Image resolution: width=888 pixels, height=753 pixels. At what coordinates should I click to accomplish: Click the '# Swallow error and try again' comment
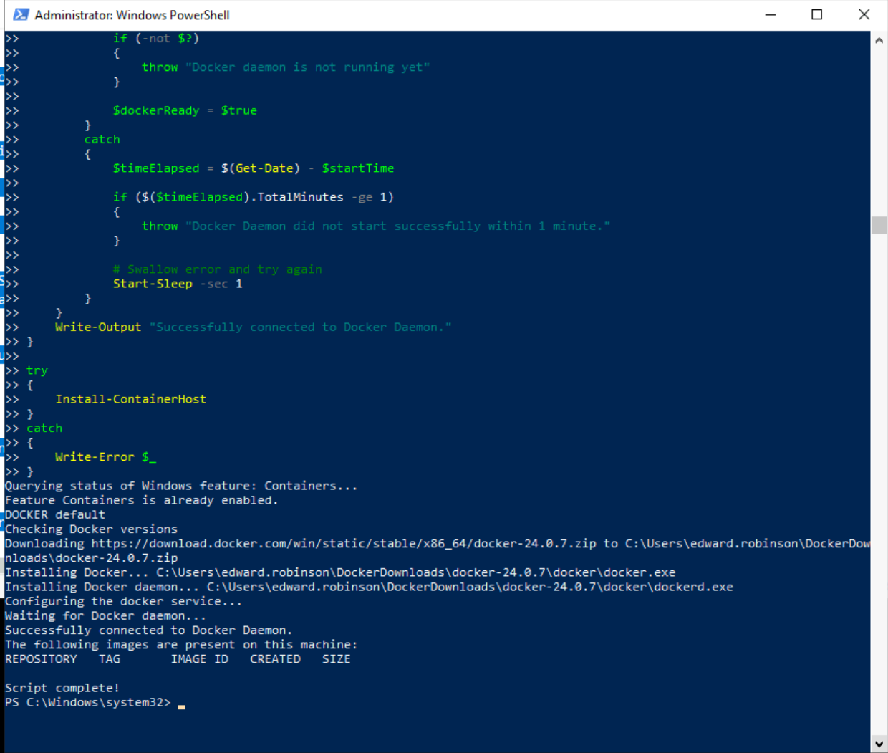218,270
